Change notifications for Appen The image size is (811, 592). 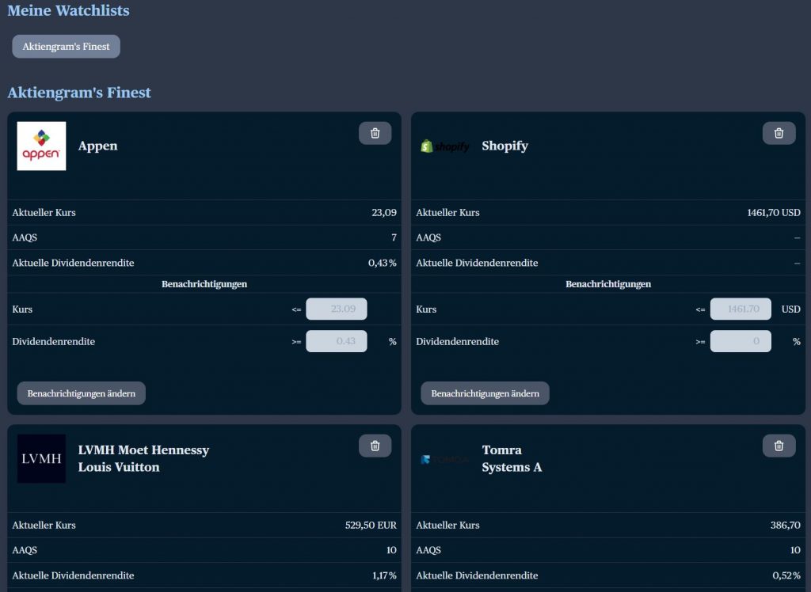pyautogui.click(x=82, y=393)
